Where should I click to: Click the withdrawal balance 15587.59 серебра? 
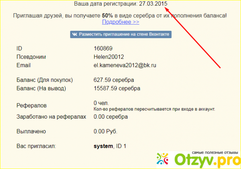click(x=117, y=88)
